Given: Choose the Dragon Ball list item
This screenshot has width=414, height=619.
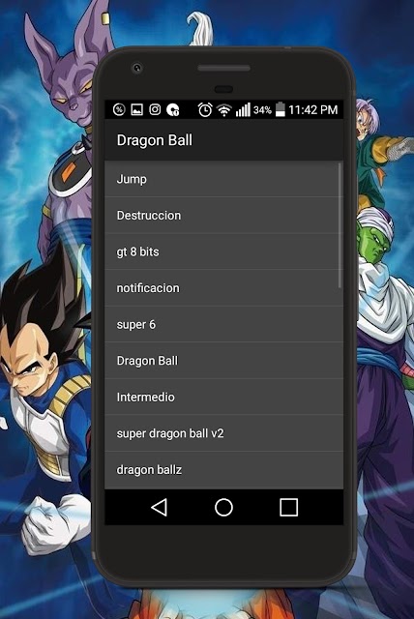Looking at the screenshot, I should pos(223,361).
